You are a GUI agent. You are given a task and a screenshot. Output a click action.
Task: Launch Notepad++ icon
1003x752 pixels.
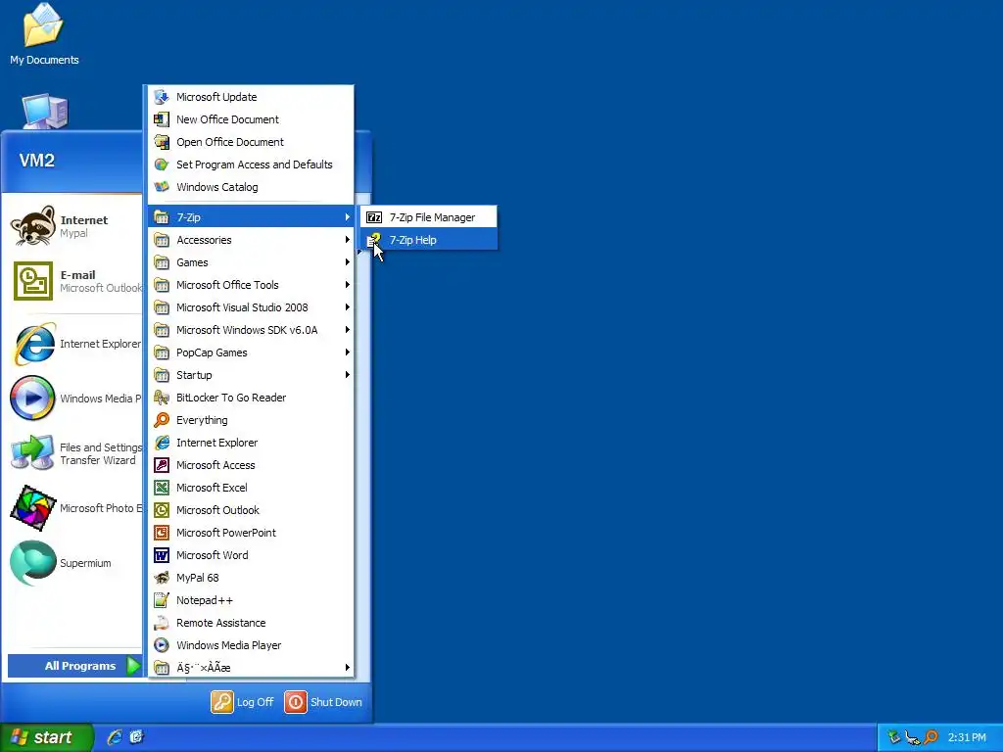point(162,600)
